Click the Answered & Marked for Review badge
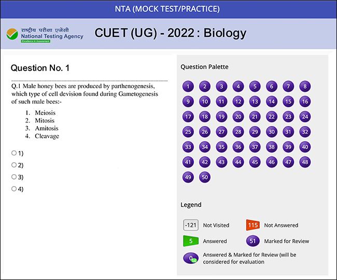This screenshot has width=337, height=280. [x=191, y=258]
